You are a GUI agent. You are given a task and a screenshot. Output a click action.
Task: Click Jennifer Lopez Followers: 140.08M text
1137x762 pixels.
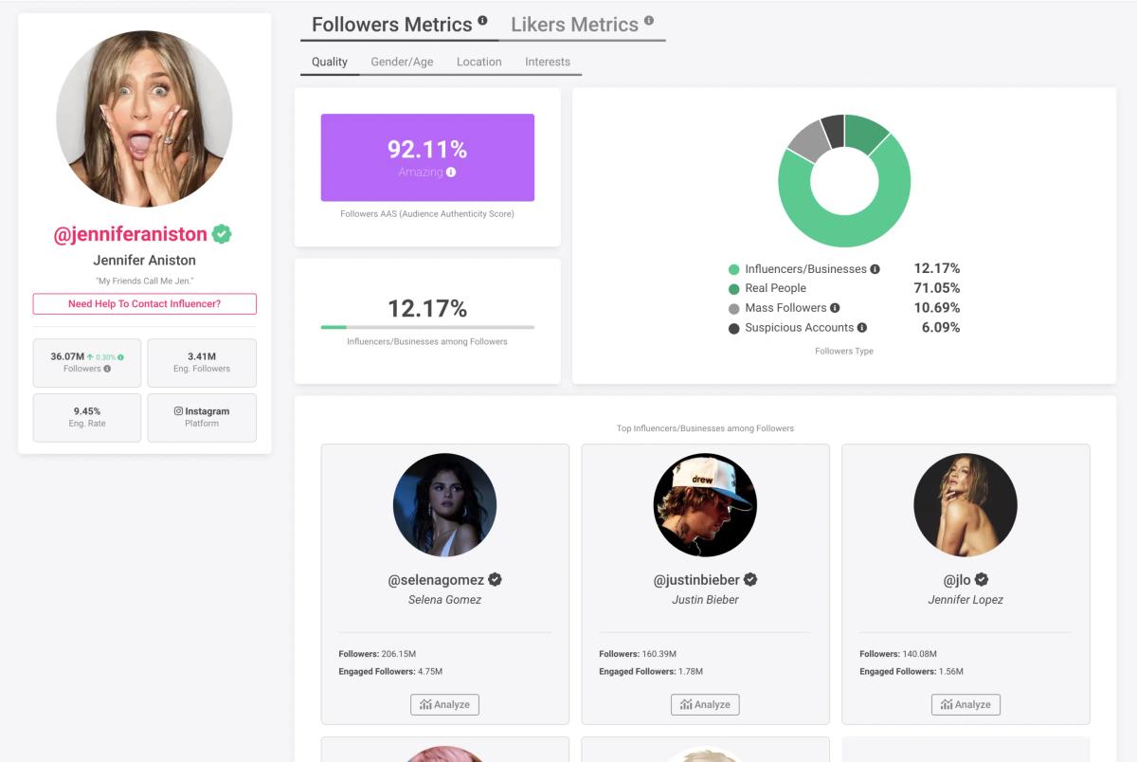pos(898,654)
